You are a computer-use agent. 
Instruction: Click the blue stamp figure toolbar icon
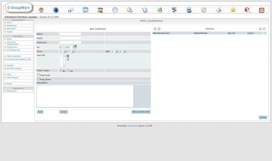point(189,10)
